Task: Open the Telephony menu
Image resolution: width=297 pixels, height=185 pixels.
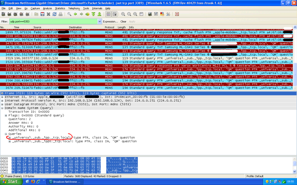Action: point(74,8)
